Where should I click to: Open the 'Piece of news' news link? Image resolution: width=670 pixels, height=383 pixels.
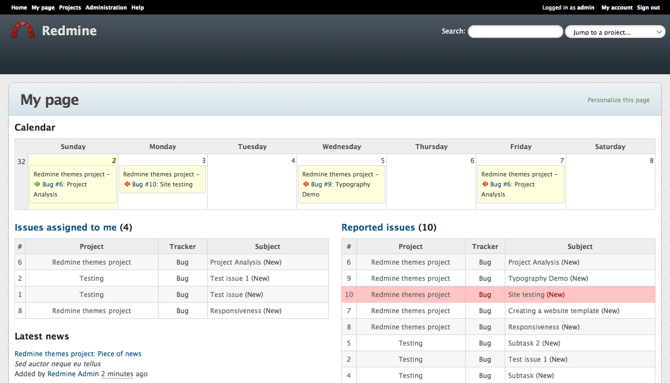[x=119, y=353]
